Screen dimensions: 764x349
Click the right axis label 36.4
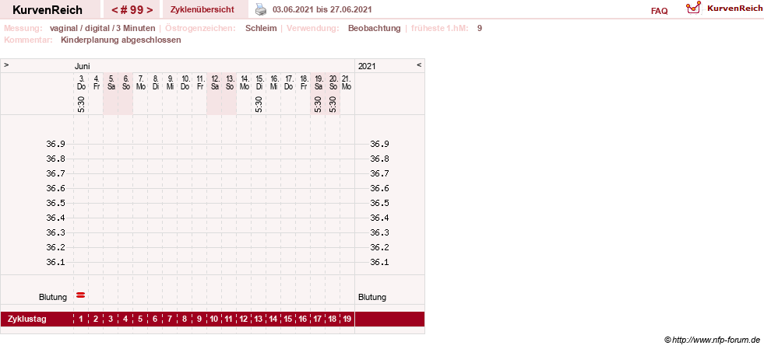coord(379,218)
